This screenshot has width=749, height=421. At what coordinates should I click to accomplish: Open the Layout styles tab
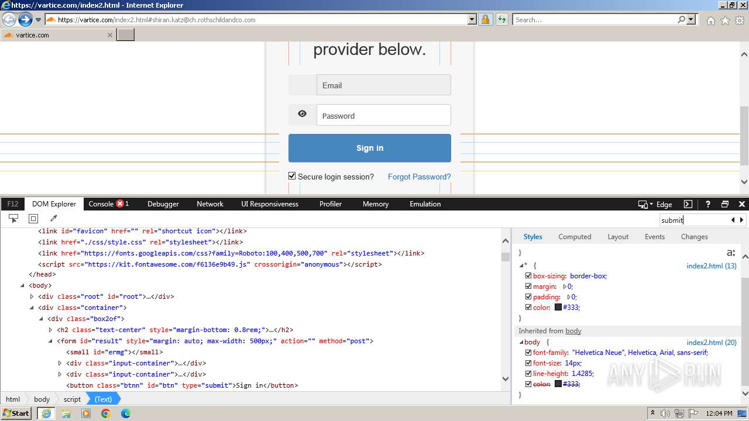[618, 237]
